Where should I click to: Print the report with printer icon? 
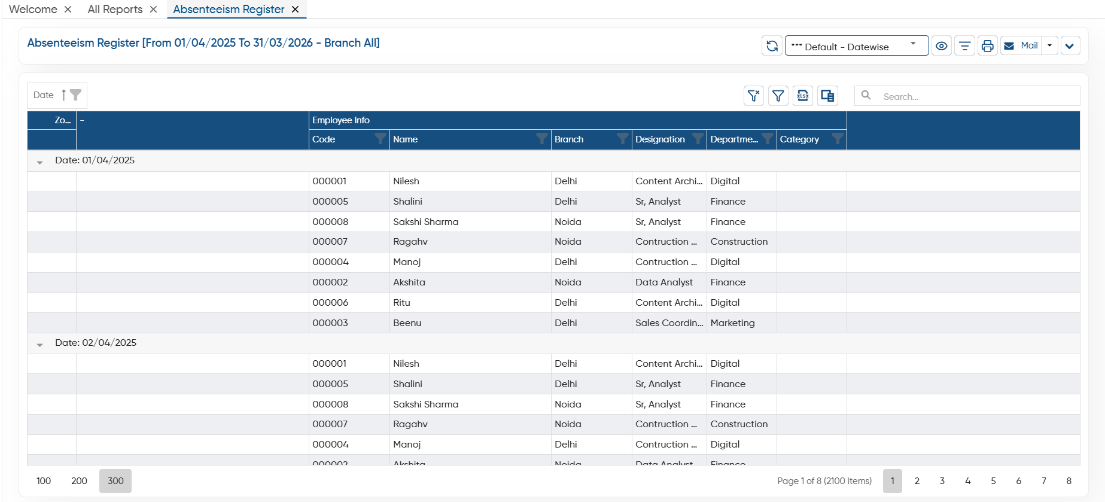point(987,46)
